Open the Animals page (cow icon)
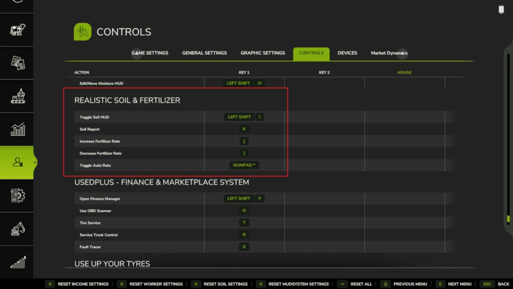Image resolution: width=513 pixels, height=289 pixels. coord(17,30)
